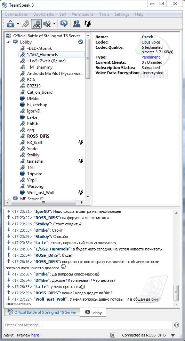Click the Enter Chat Message input field
This screenshot has width=185, height=341.
coord(88,325)
